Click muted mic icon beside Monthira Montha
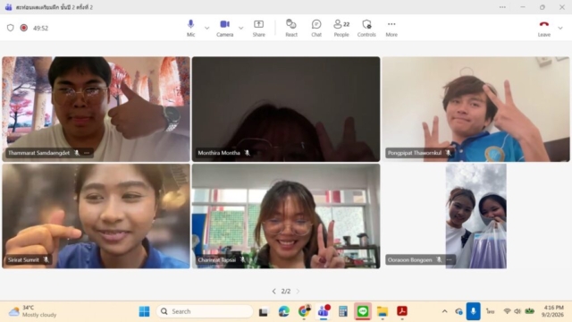This screenshot has width=572, height=322. (x=247, y=153)
